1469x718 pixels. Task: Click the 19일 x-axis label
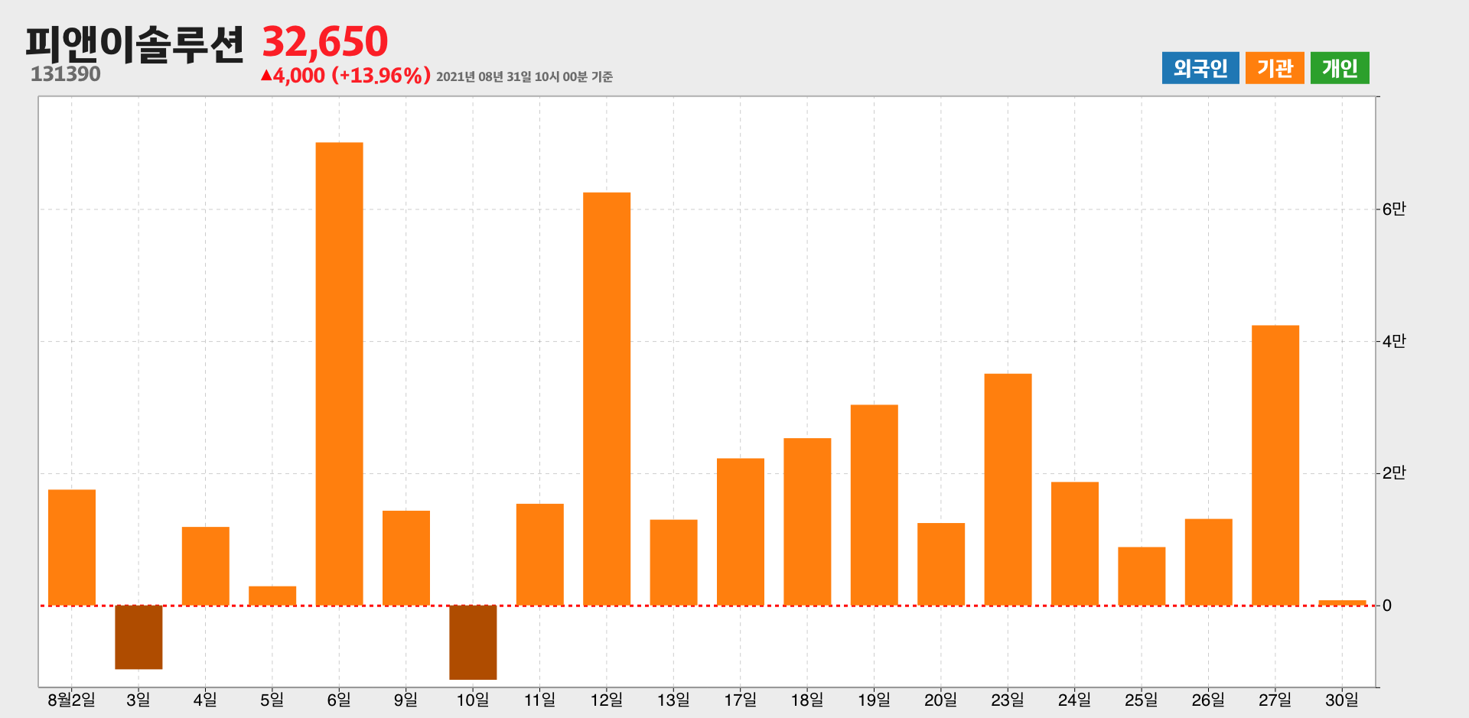[874, 700]
